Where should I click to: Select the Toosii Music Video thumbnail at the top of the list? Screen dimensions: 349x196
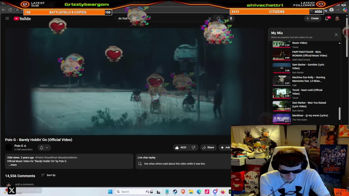(282, 44)
